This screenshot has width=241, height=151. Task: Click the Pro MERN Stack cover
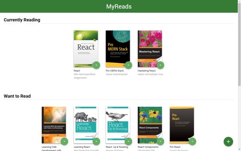coord(118,49)
